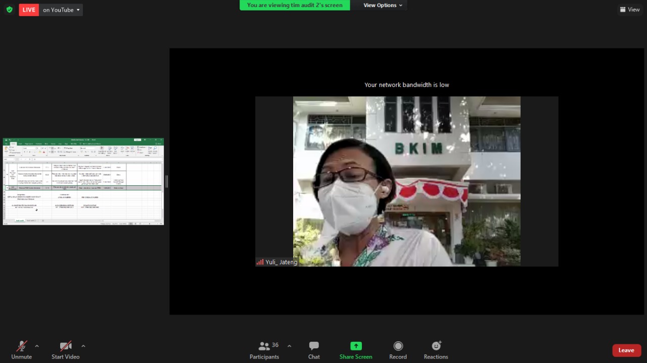
Task: Leave the meeting
Action: pos(626,350)
